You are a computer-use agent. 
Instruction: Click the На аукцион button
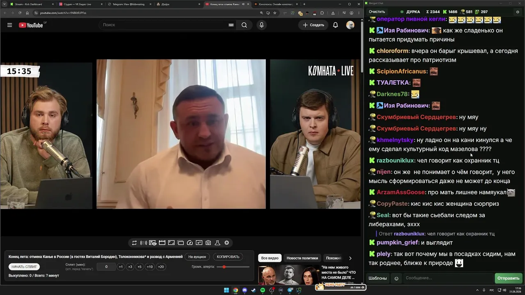[x=197, y=257]
